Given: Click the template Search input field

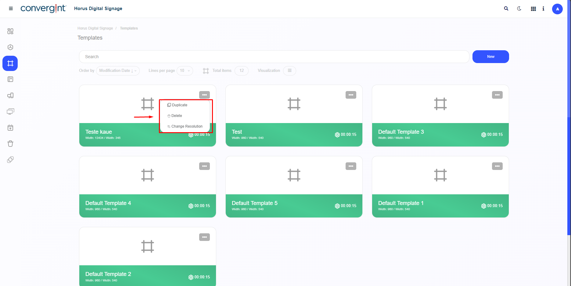Looking at the screenshot, I should 274,57.
